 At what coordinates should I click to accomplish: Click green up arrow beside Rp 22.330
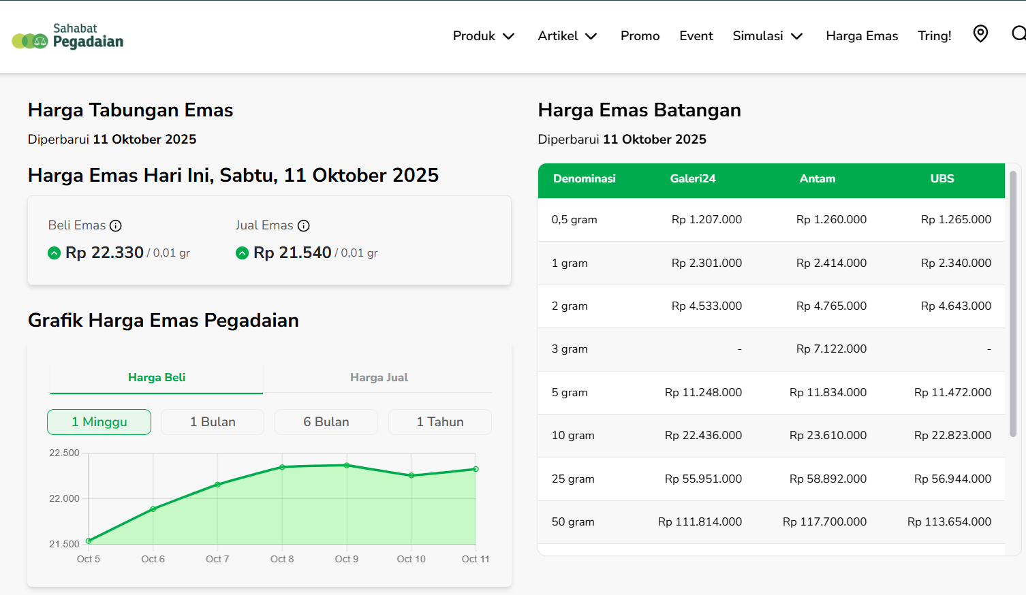[55, 253]
